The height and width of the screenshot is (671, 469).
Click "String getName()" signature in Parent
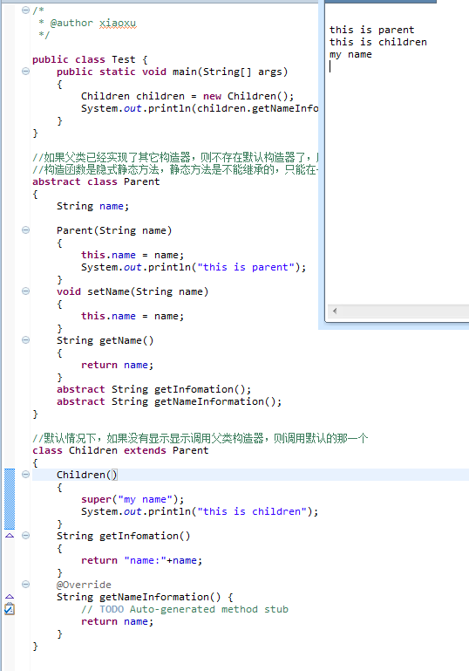(105, 340)
